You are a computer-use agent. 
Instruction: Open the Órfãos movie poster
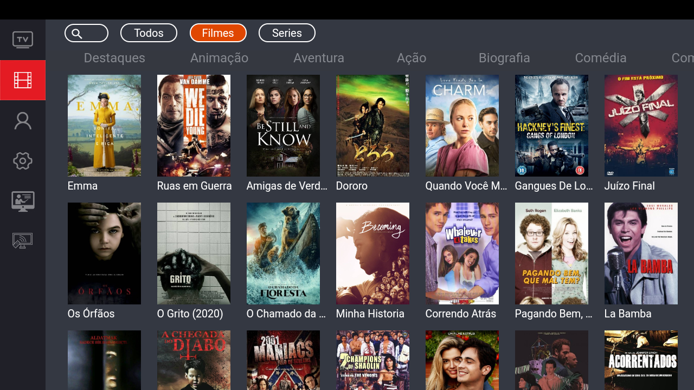tap(104, 253)
